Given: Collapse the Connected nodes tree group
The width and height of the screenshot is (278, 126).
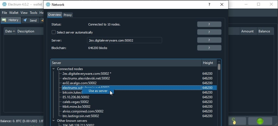Looking at the screenshot, I should [x=54, y=69].
